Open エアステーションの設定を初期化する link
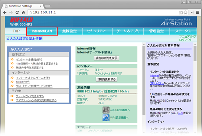 pos(36,100)
